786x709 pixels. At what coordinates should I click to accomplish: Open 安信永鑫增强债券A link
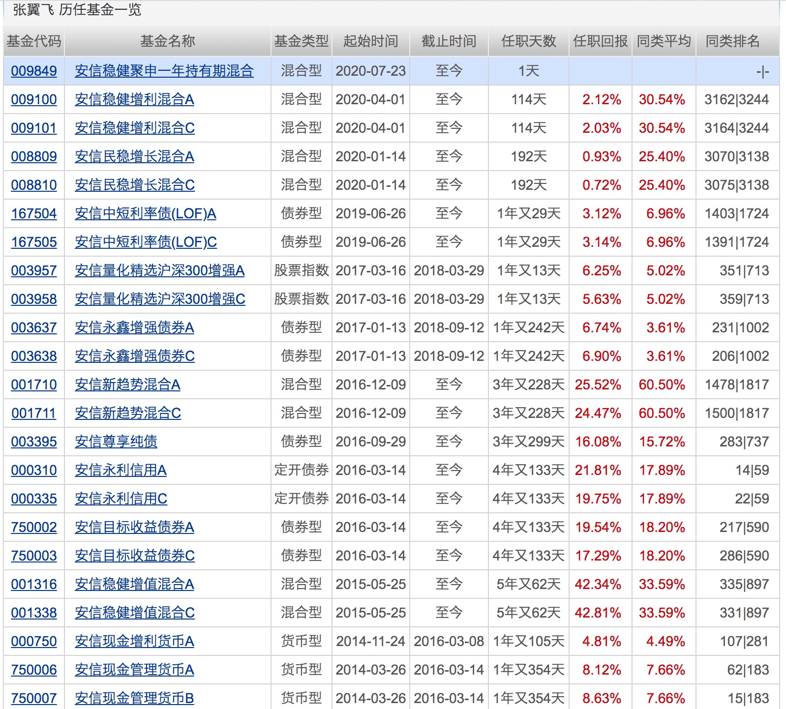pyautogui.click(x=134, y=327)
